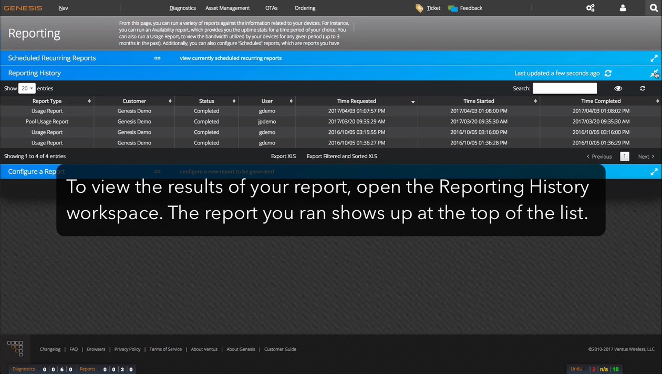Click the Search input field
Viewport: 662px width, 374px height.
click(564, 88)
